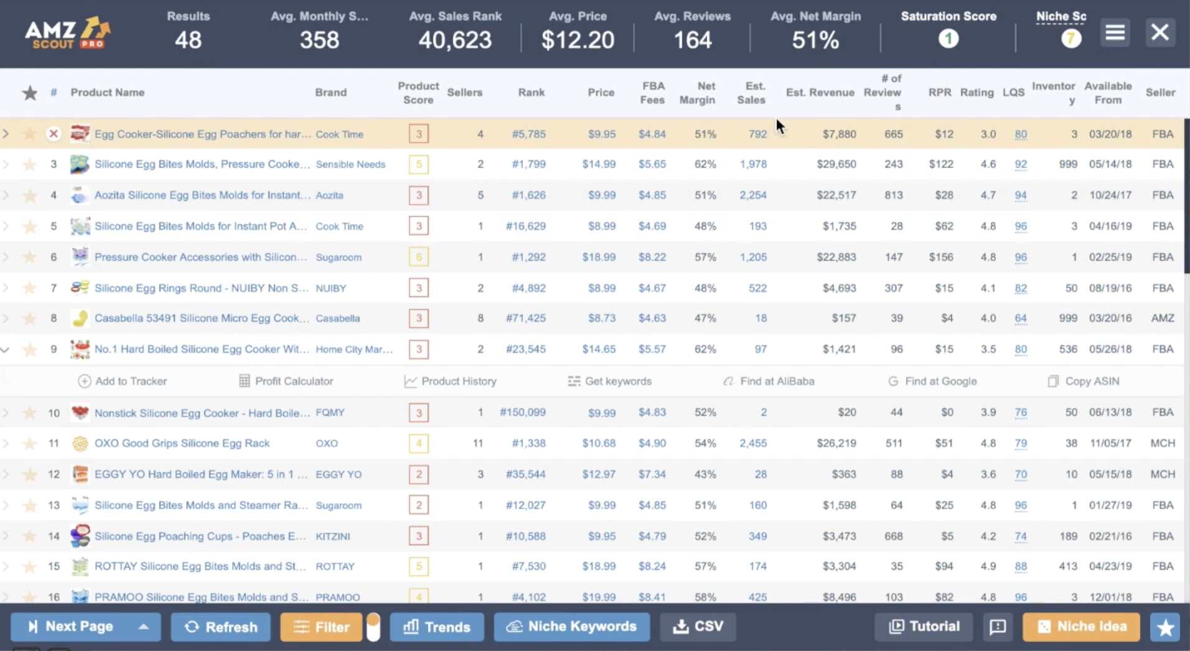Image resolution: width=1190 pixels, height=651 pixels.
Task: View Product History chart
Action: (451, 381)
